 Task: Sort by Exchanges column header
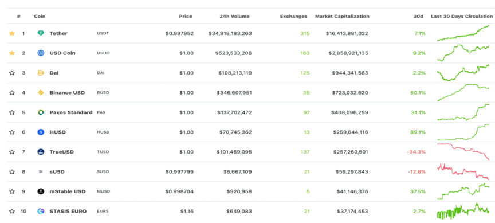click(x=293, y=17)
